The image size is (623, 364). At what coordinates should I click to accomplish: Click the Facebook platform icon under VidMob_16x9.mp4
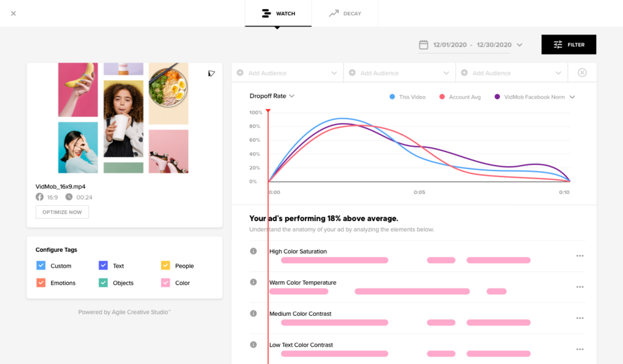click(38, 197)
